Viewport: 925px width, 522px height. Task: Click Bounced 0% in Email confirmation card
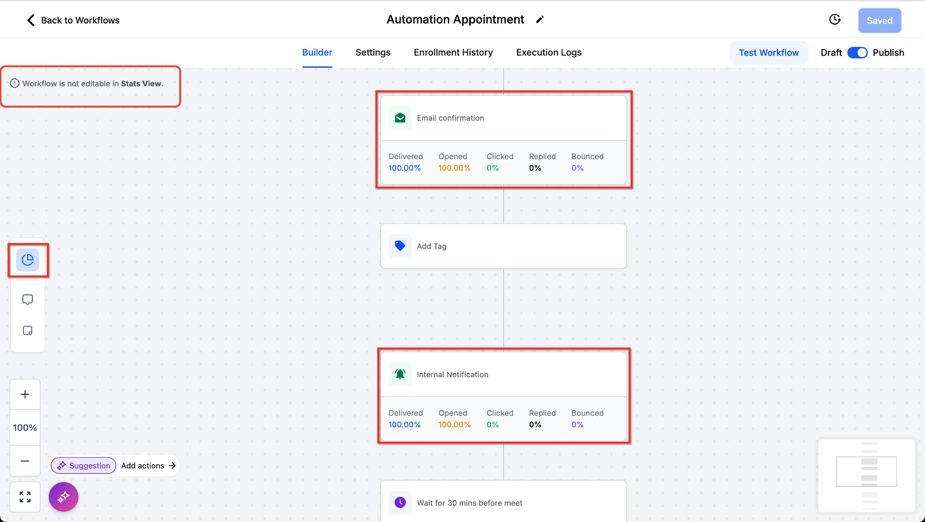click(588, 162)
